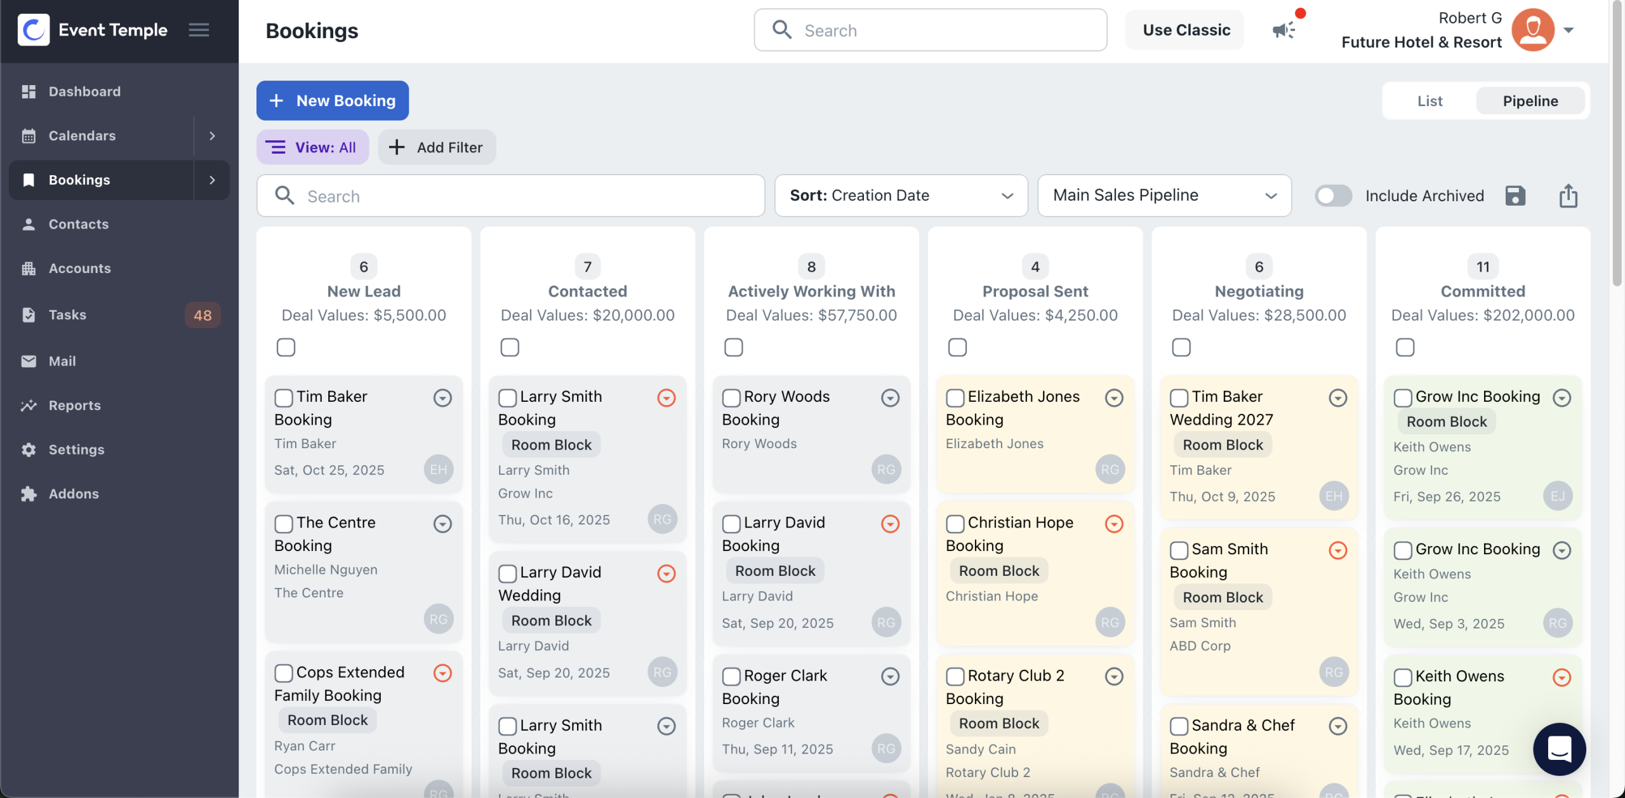Image resolution: width=1625 pixels, height=798 pixels.
Task: Open the Main Sales Pipeline dropdown
Action: point(1164,196)
